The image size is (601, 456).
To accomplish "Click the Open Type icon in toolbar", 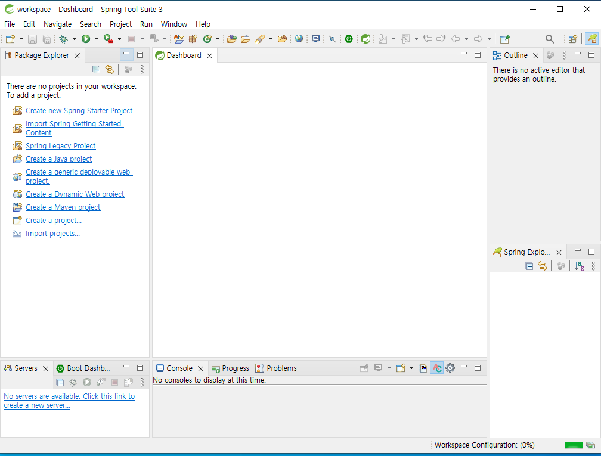I will tap(231, 39).
